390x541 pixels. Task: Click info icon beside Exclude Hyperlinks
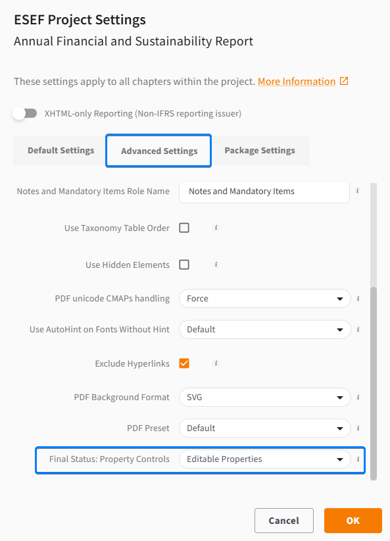click(x=216, y=363)
